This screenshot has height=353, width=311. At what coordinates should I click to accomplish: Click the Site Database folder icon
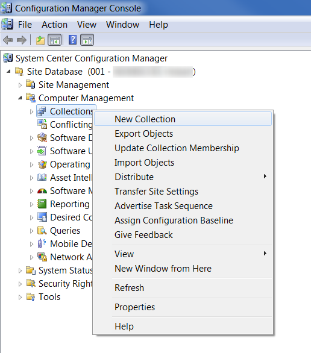point(19,71)
